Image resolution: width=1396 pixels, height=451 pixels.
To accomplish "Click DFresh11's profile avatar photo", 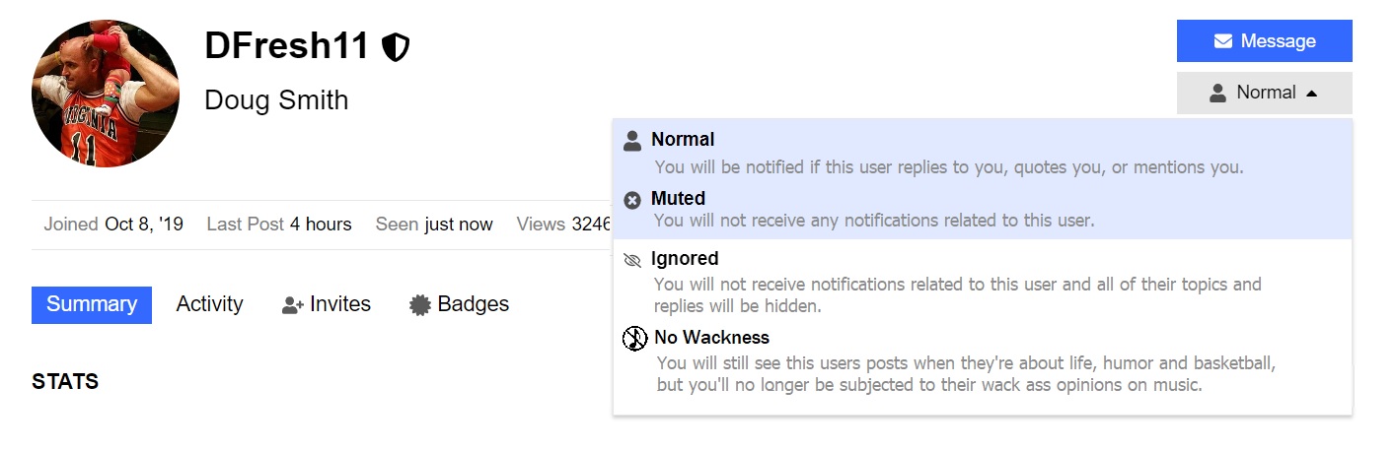I will click(x=106, y=94).
